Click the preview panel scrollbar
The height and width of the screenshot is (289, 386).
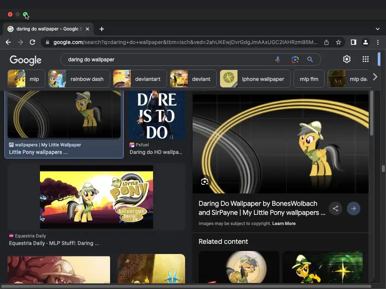coord(371,113)
